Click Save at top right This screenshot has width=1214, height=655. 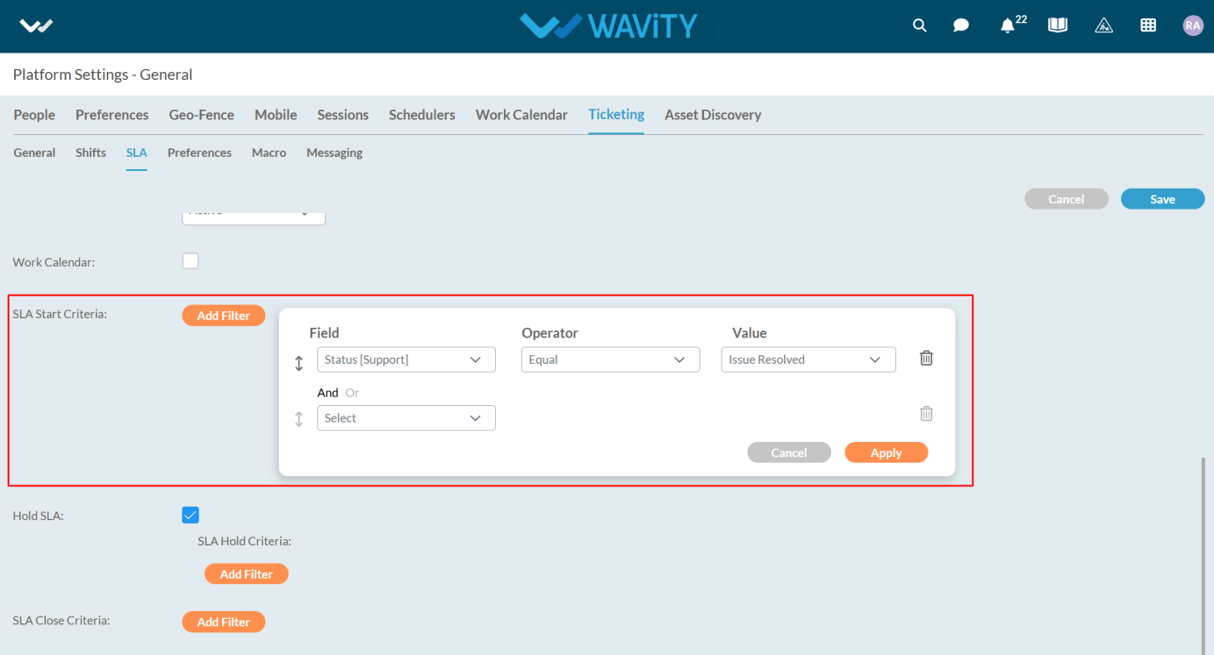tap(1162, 199)
